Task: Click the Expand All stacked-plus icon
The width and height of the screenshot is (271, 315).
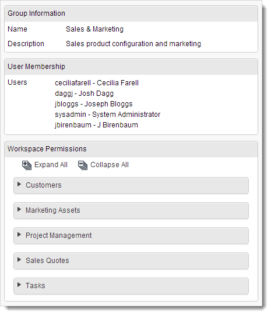Action: [x=27, y=165]
